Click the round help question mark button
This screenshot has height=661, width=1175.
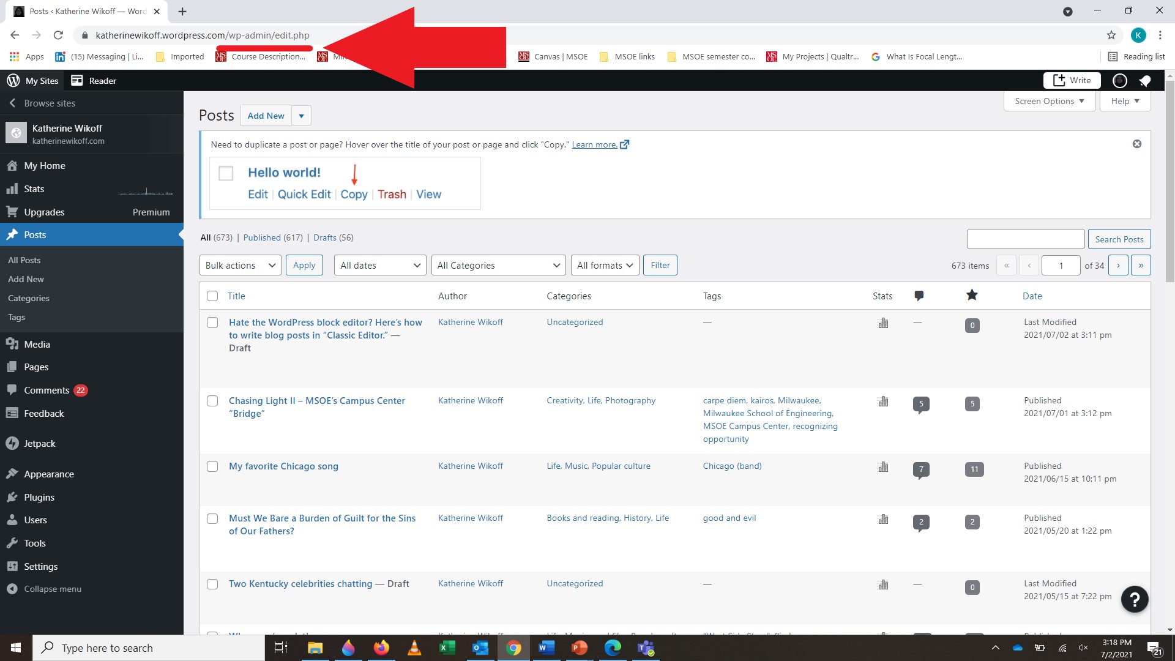pyautogui.click(x=1134, y=599)
